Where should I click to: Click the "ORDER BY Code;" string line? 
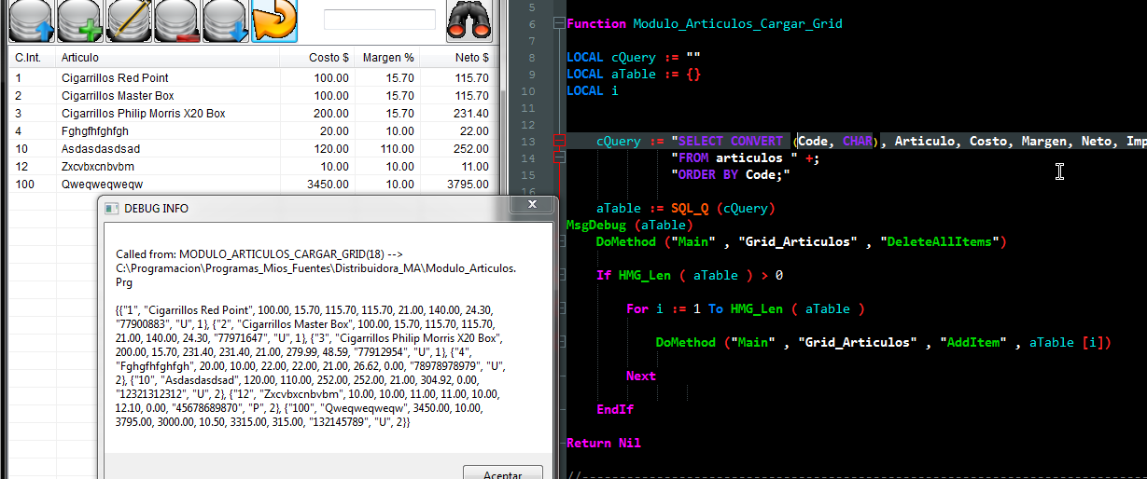[x=730, y=174]
